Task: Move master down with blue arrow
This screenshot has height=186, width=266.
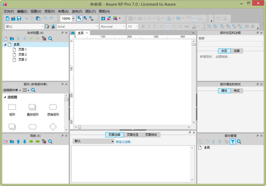Action: 24,142
